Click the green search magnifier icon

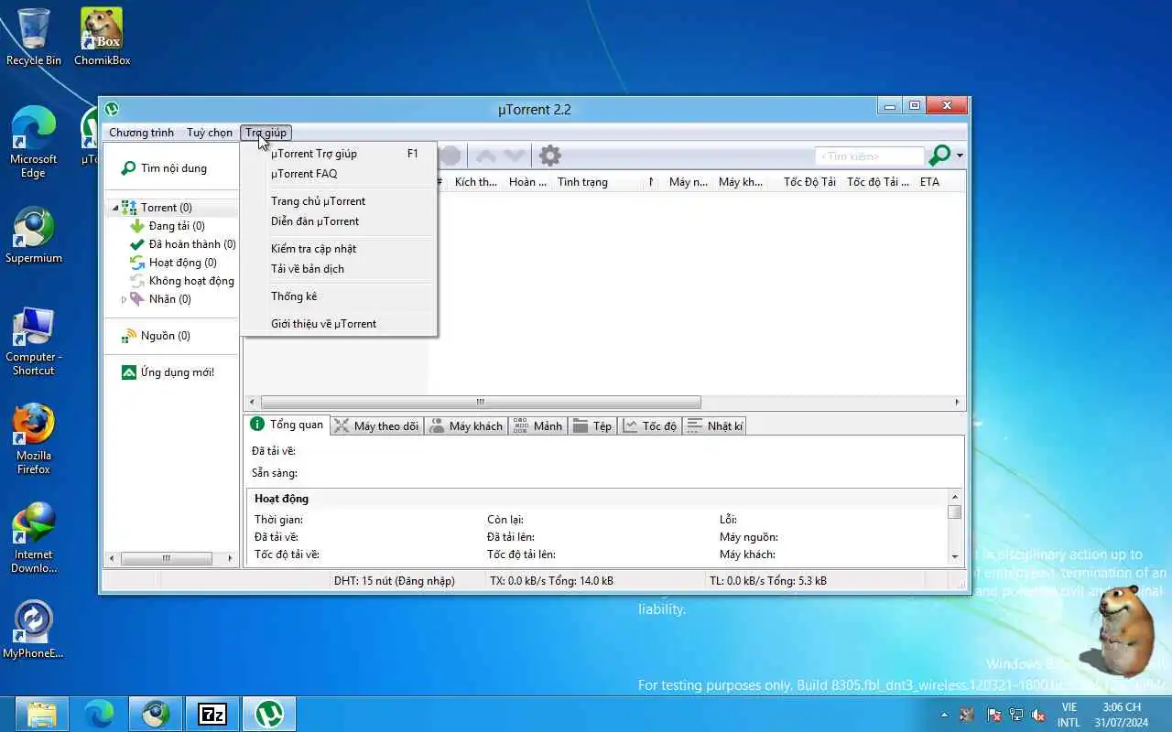pyautogui.click(x=940, y=156)
